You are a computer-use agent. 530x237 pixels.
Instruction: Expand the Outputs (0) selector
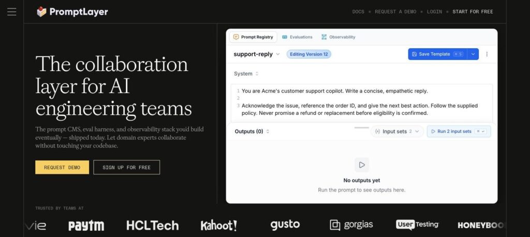click(x=252, y=131)
